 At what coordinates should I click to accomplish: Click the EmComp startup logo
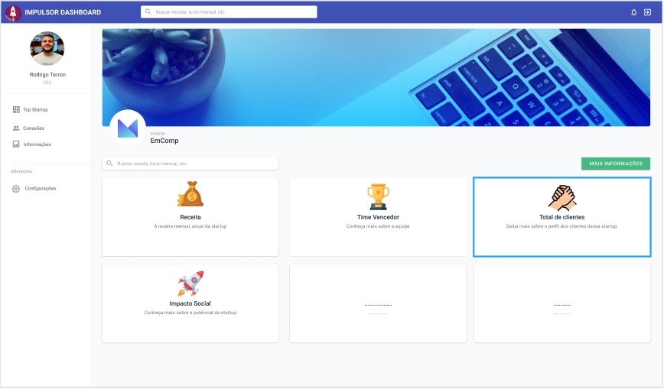128,128
